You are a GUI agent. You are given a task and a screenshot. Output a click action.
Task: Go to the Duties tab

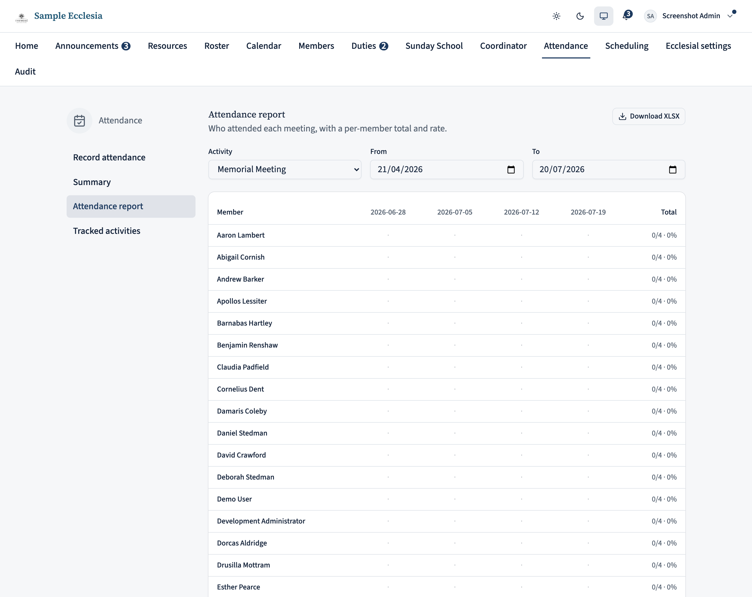(370, 46)
